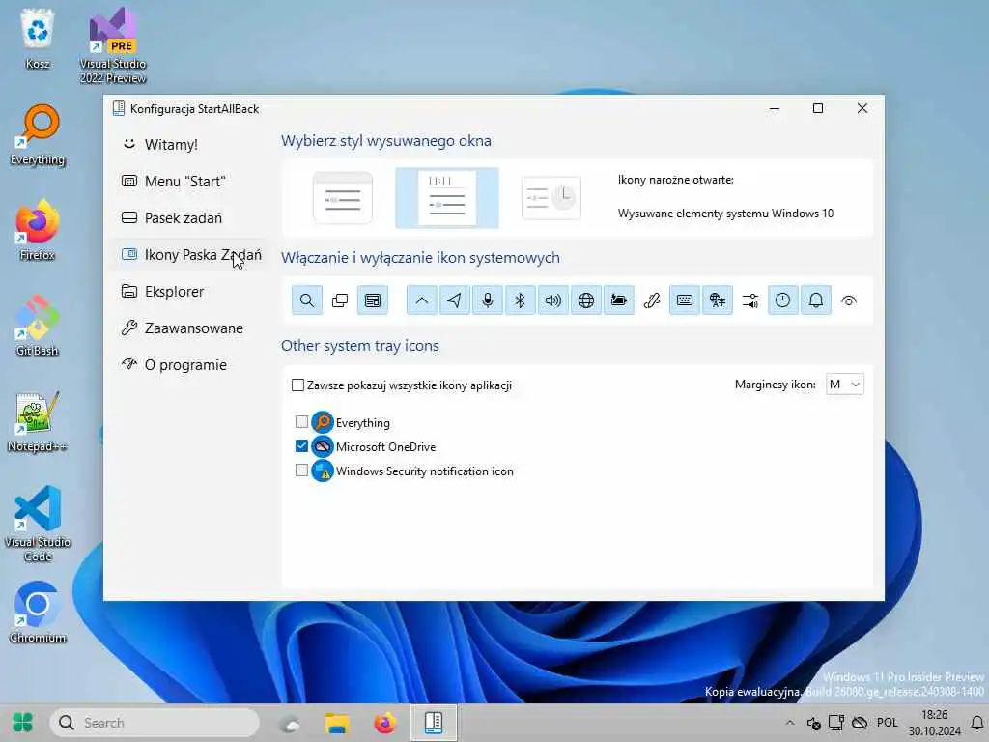This screenshot has width=989, height=742.
Task: Open Firefox from the taskbar
Action: (x=384, y=723)
